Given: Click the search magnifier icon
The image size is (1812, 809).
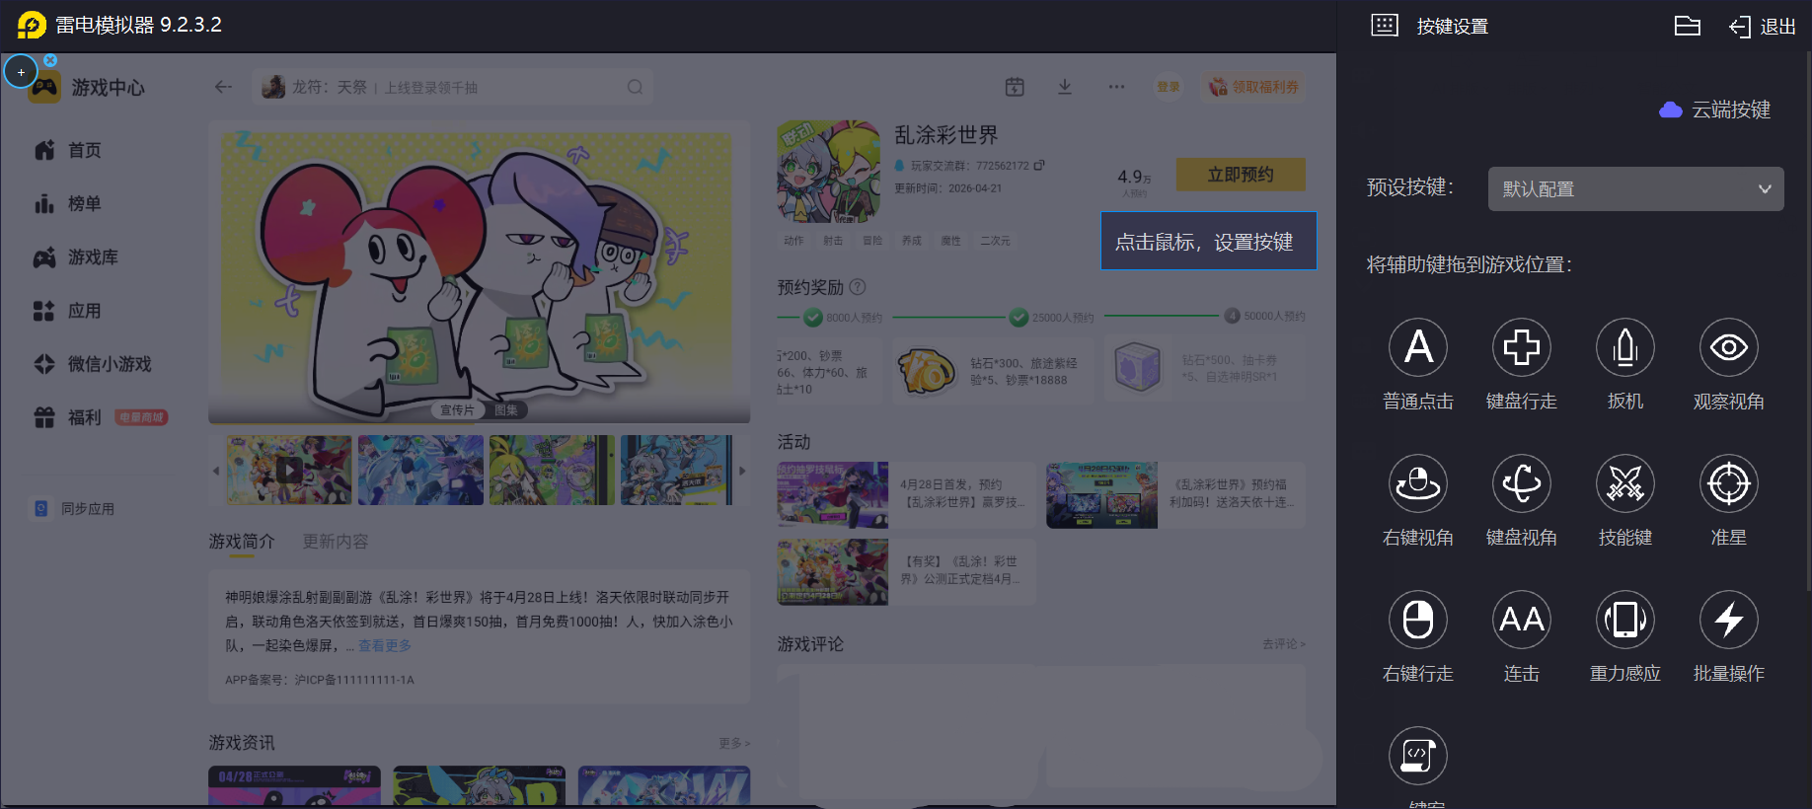Looking at the screenshot, I should 635,87.
